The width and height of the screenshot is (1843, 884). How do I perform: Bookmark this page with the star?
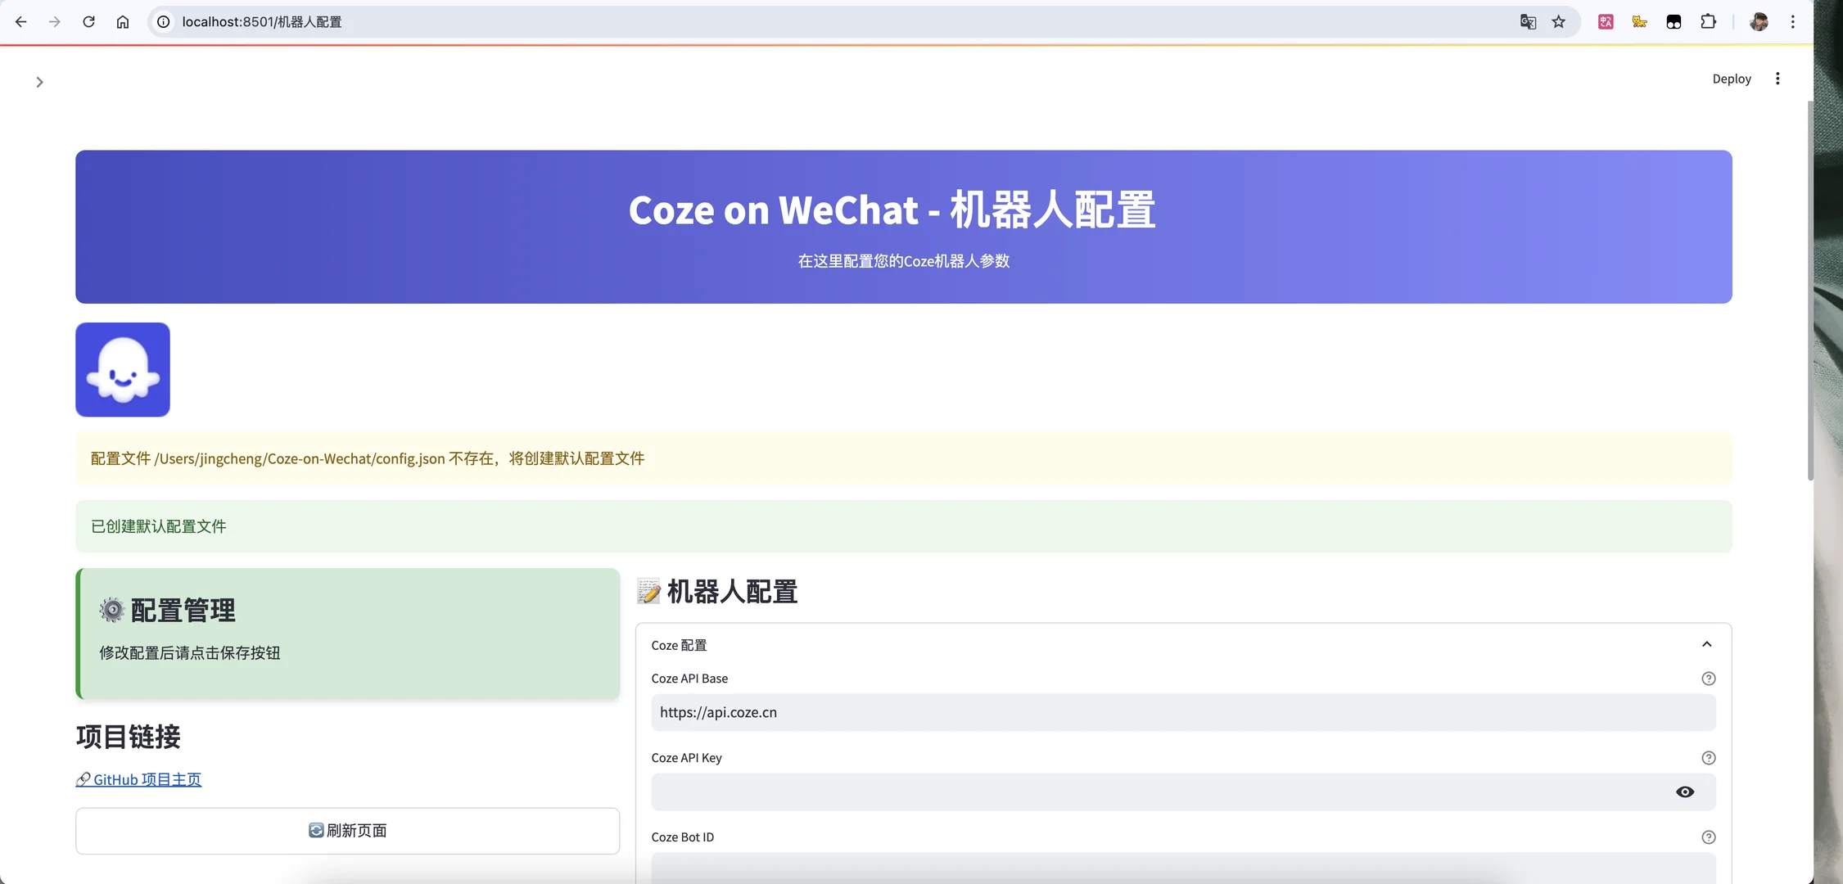point(1559,22)
